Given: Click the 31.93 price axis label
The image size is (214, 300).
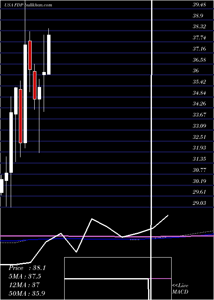Looking at the screenshot, I should pyautogui.click(x=199, y=148).
